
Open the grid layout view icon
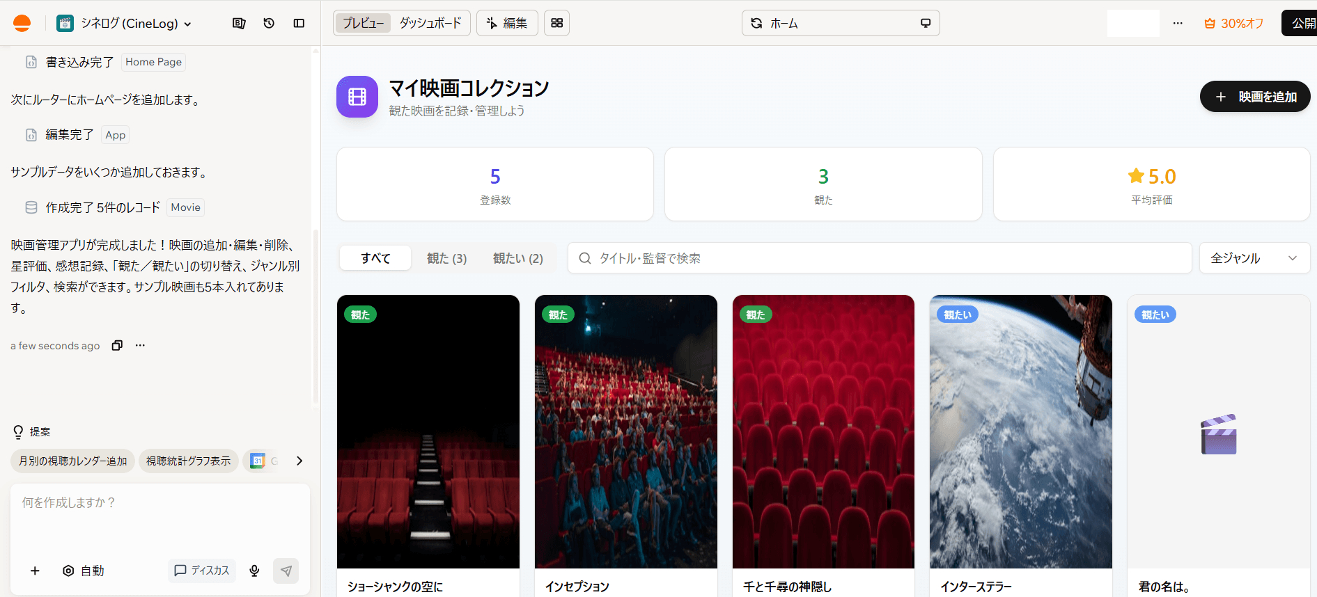[556, 23]
